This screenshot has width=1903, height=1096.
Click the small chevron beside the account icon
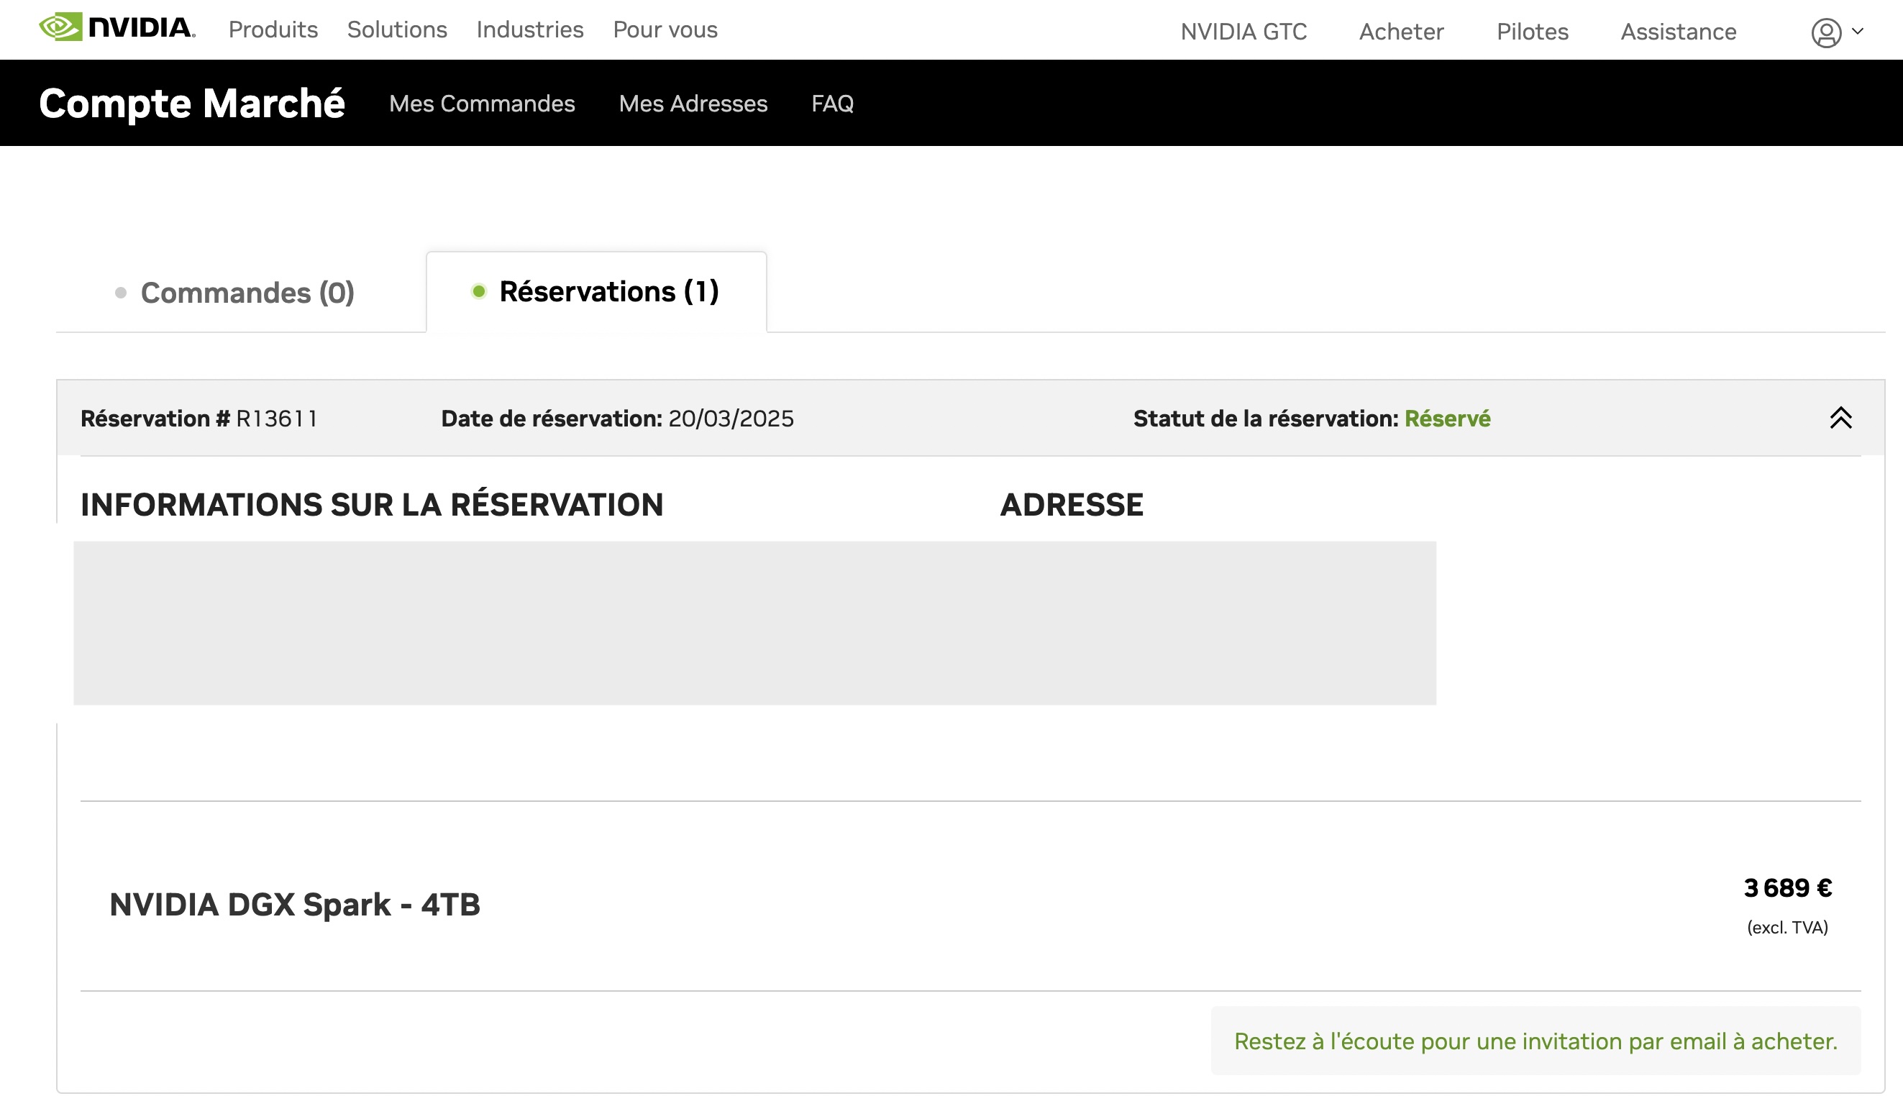coord(1858,31)
